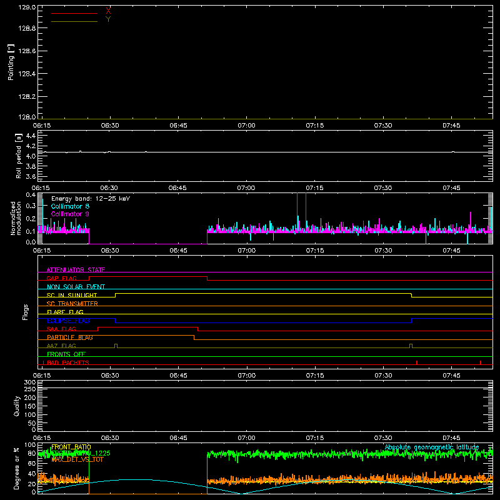Click the GAP_FLAG label
Viewport: 500px width, 500px height.
tap(61, 278)
